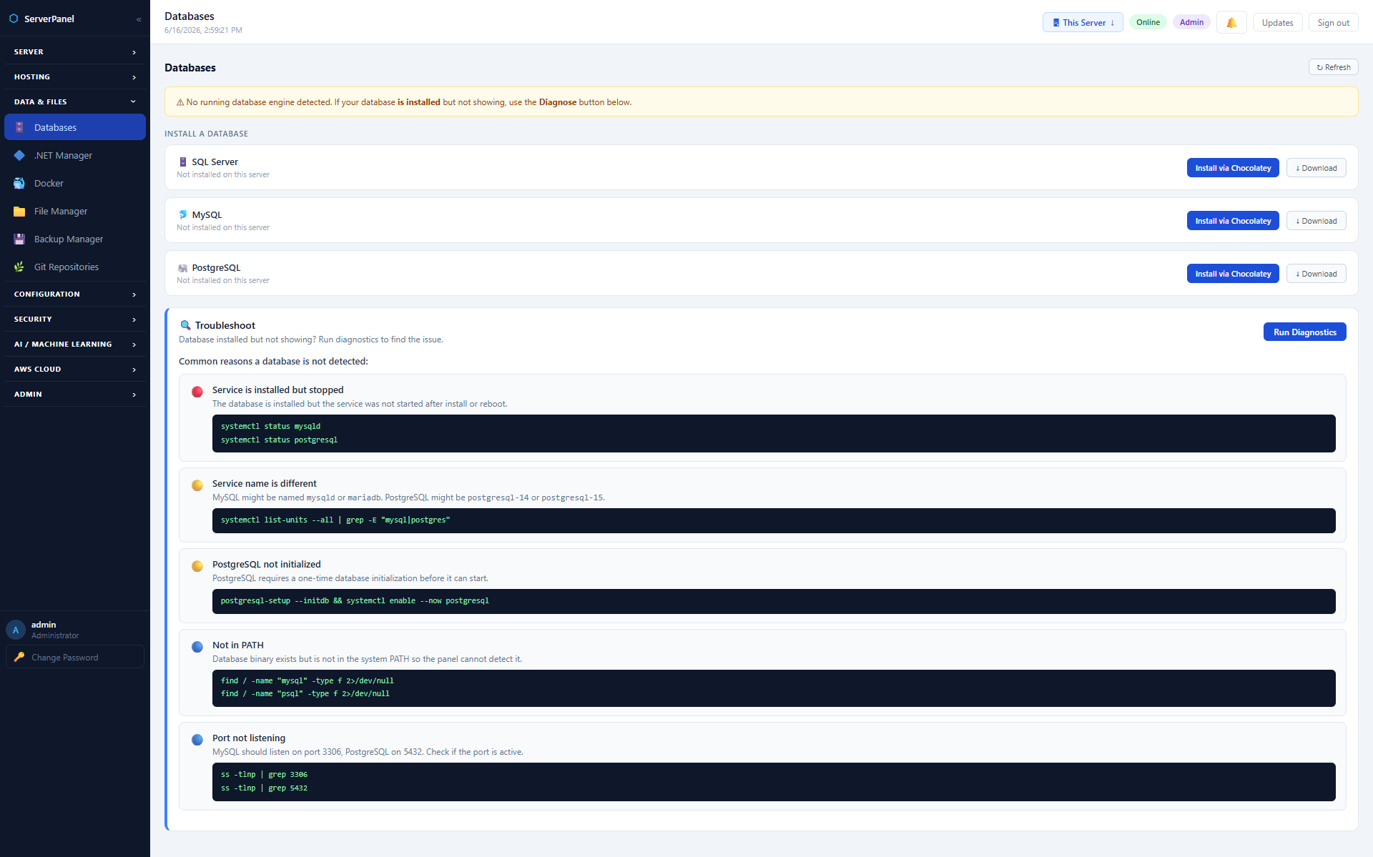Collapse the sidebar with the double-chevron icon

pos(139,19)
